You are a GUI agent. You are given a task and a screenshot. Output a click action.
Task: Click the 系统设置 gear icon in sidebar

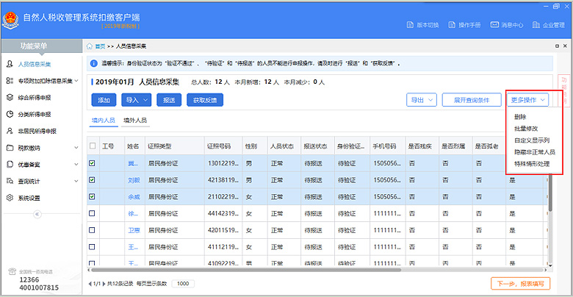coord(10,198)
